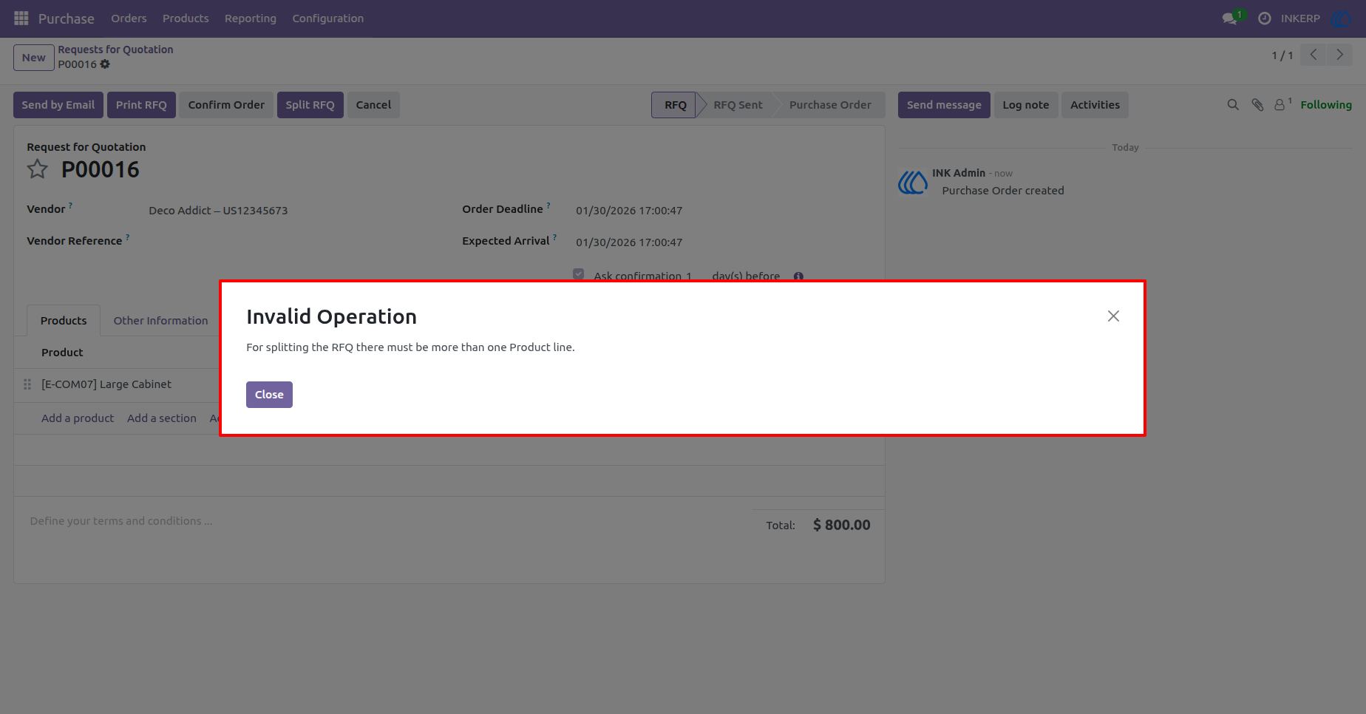Click Close button in Invalid Operation dialog
The height and width of the screenshot is (714, 1366).
click(269, 395)
